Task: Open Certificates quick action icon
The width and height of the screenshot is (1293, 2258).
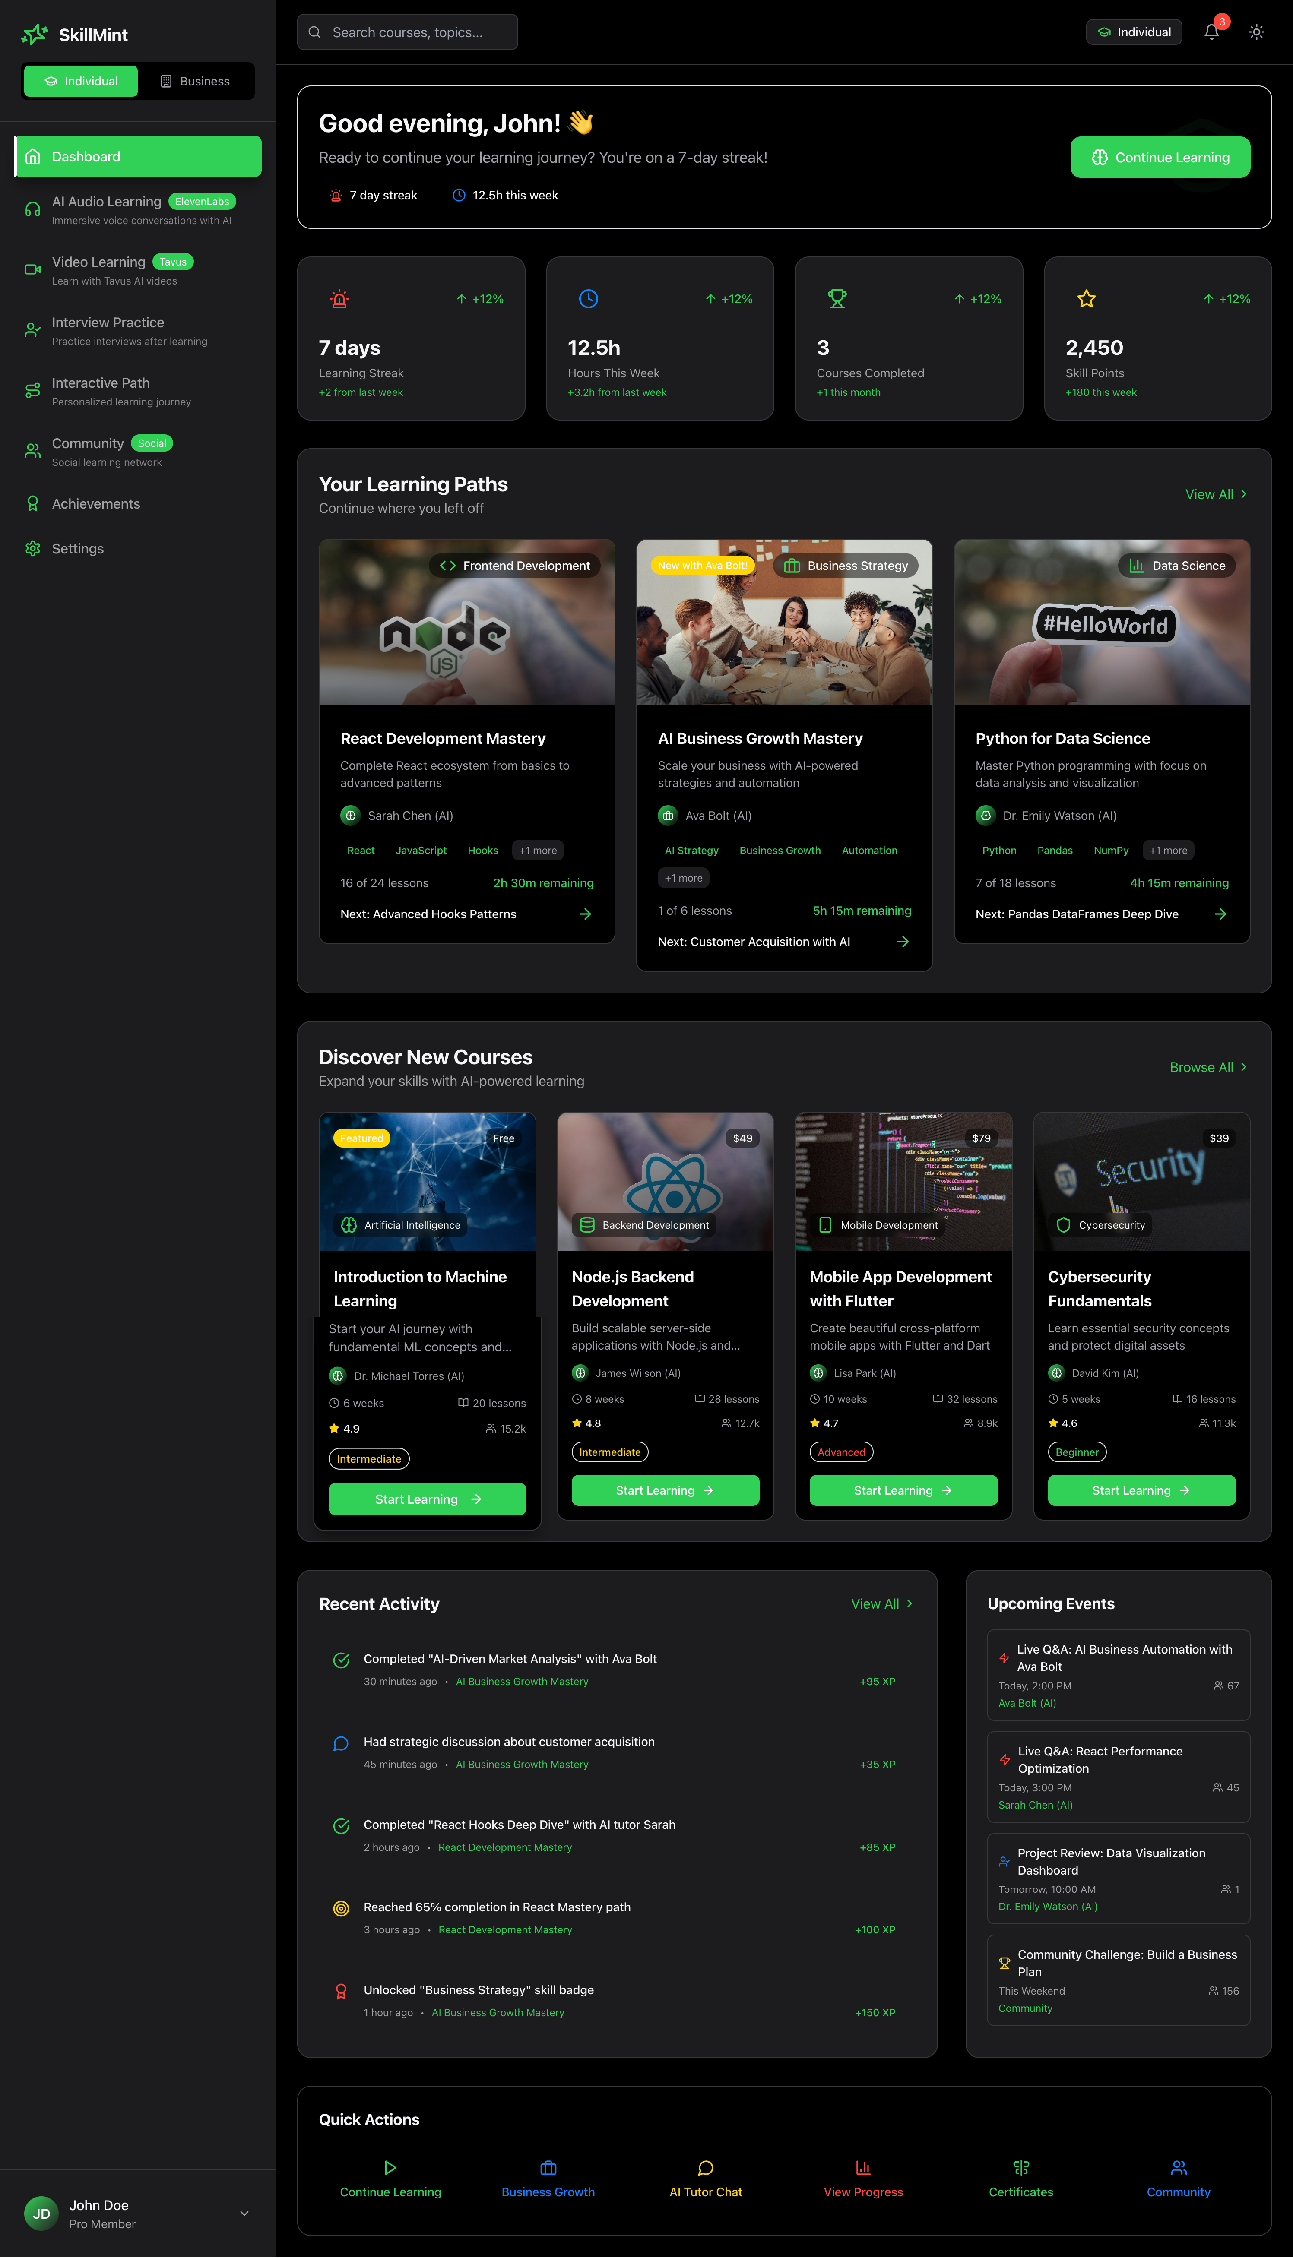Action: [x=1020, y=2167]
